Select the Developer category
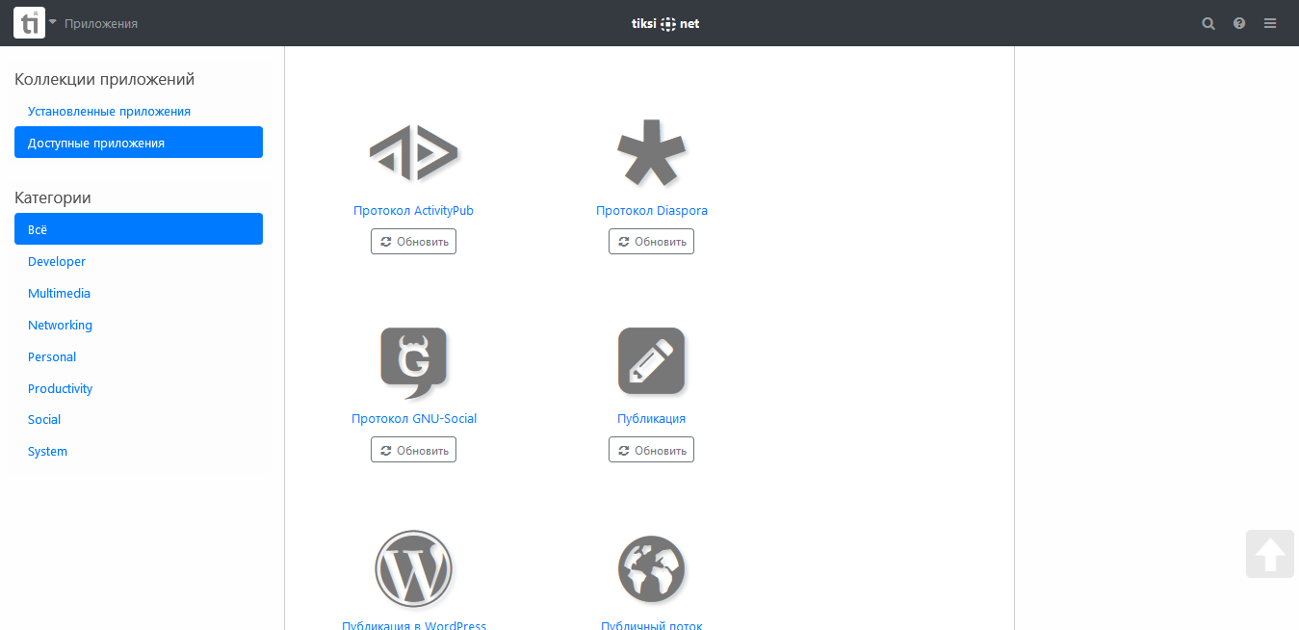 tap(139, 261)
